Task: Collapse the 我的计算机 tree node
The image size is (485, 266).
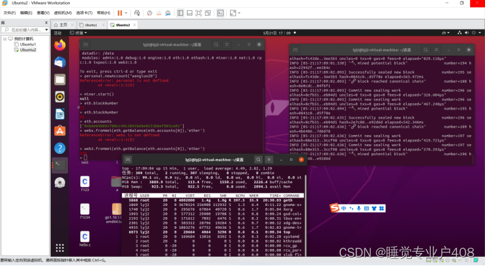Action: pos(5,39)
